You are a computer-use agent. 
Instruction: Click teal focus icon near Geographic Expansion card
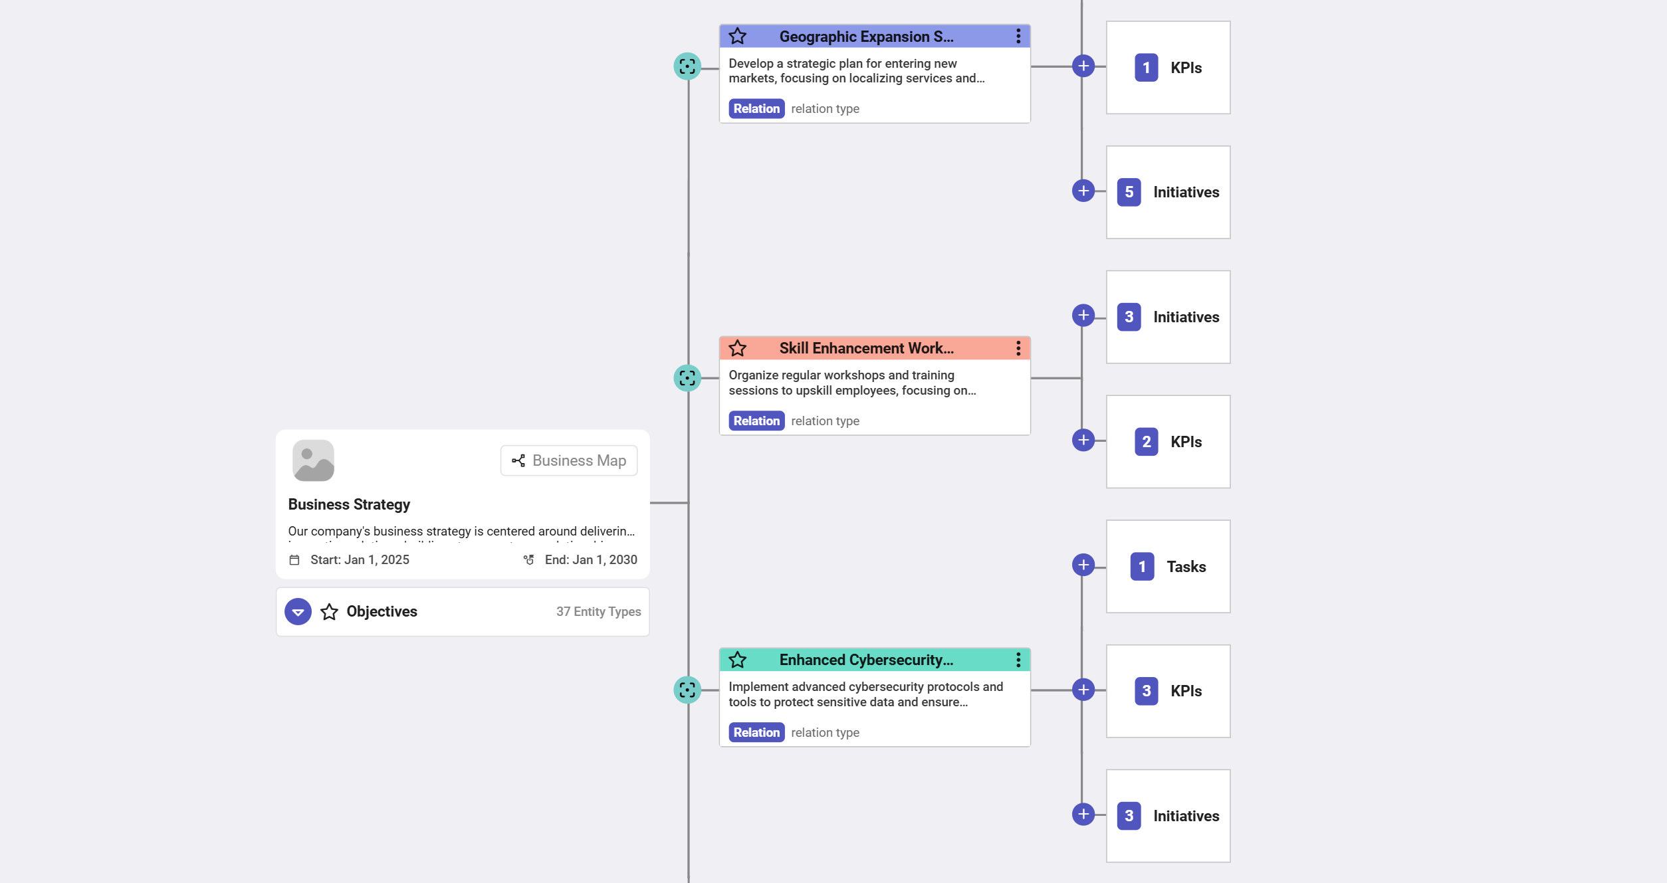pyautogui.click(x=687, y=66)
